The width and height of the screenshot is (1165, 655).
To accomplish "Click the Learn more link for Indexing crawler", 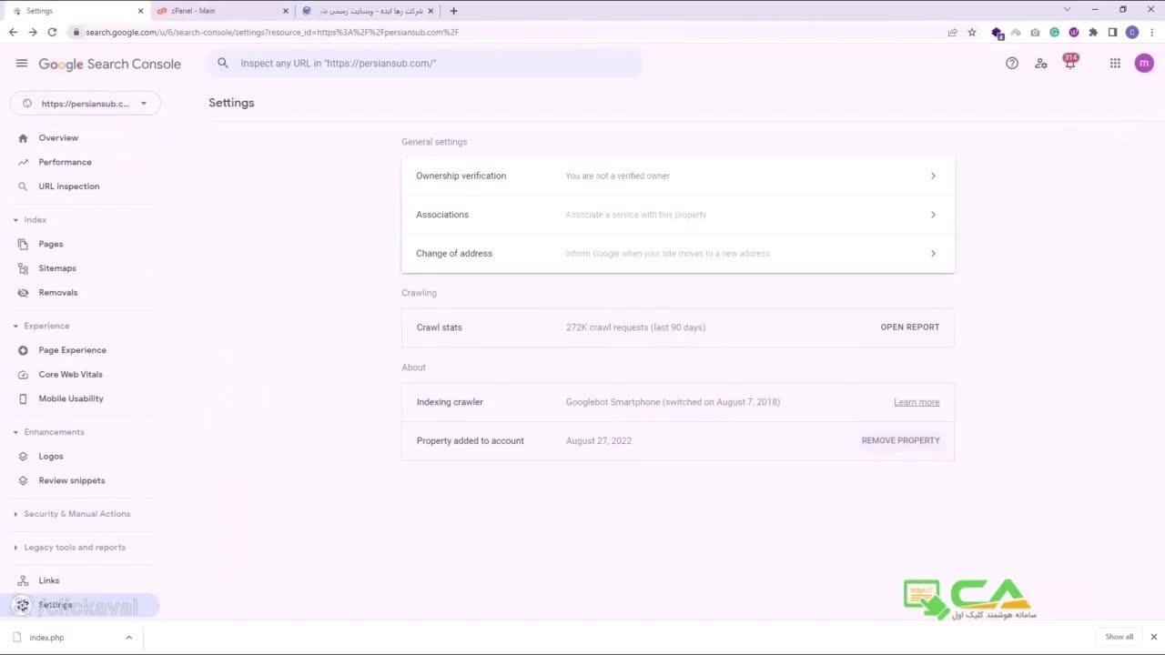I will pyautogui.click(x=916, y=402).
